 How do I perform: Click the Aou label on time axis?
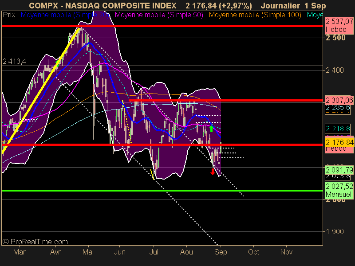(186, 252)
